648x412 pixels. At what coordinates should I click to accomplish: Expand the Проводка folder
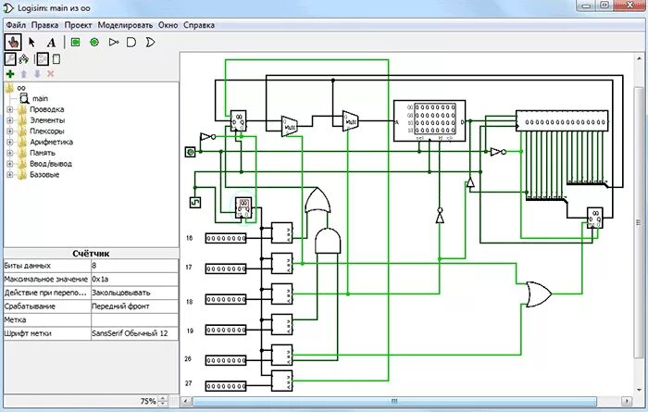(9, 109)
